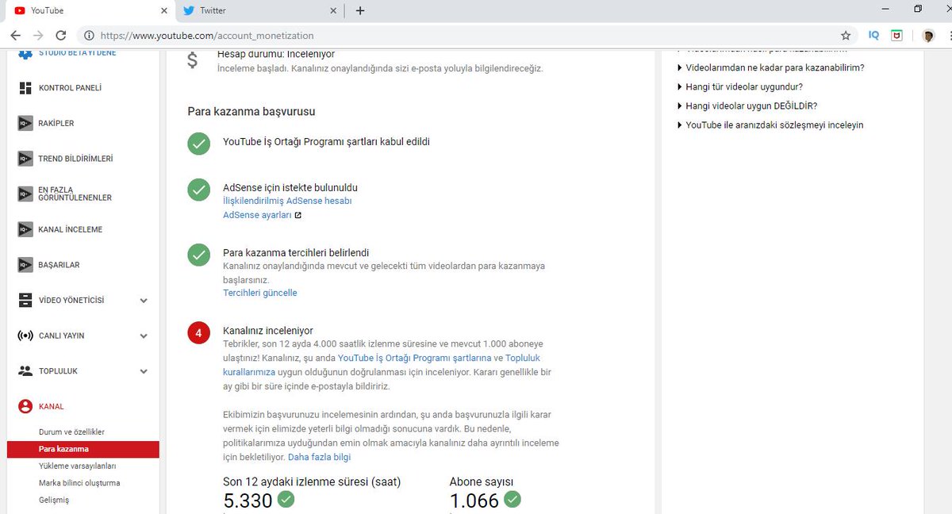
Task: Open Durum ve özellikler channel page
Action: click(x=71, y=432)
